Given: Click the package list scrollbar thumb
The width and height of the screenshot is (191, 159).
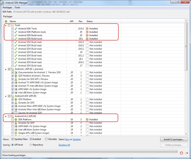Looking at the screenshot, I should [186, 46].
